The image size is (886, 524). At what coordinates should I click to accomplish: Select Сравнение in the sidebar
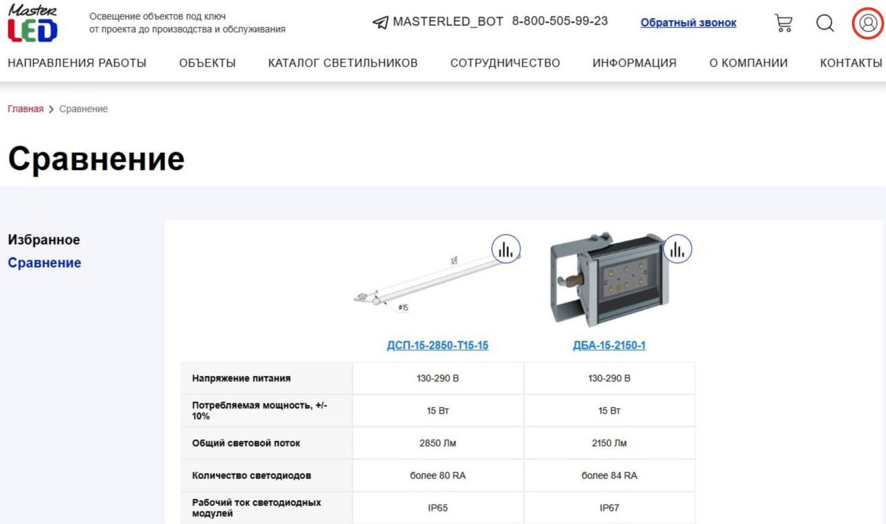44,263
